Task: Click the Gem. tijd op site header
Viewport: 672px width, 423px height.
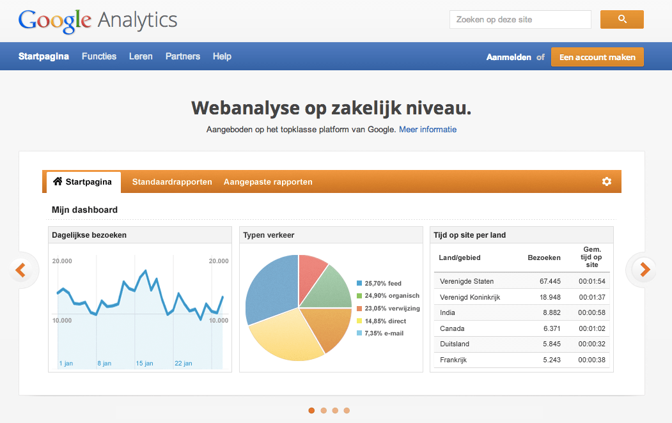Action: point(592,257)
